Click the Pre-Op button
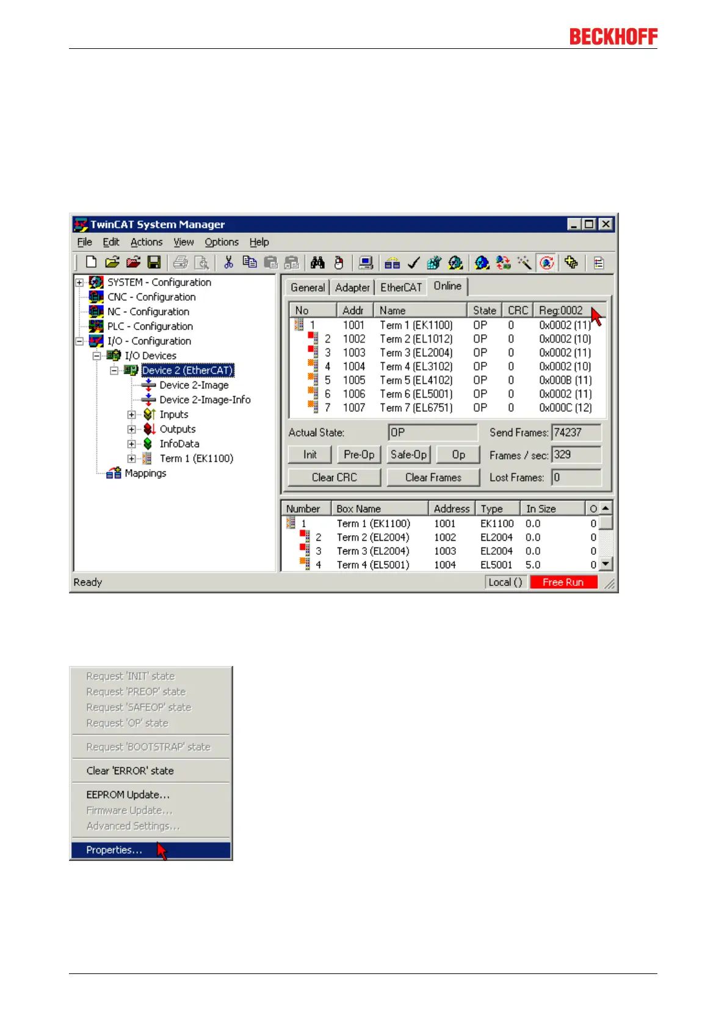Viewport: 727px width, 1029px height. click(359, 455)
